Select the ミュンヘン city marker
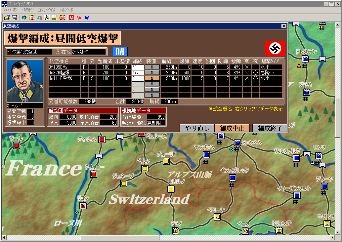The height and width of the screenshot is (242, 342). coord(237,142)
